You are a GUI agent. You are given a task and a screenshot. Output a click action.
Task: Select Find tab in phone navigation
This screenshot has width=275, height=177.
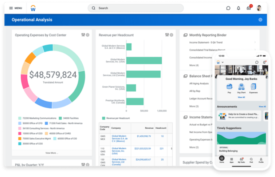(251, 160)
